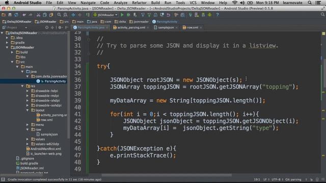
Task: Click the Make Project build icon
Action: point(88,15)
